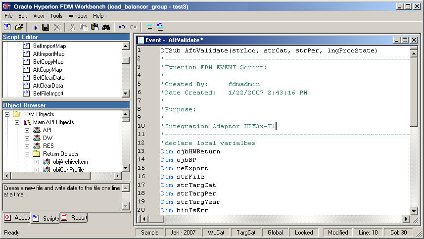Screen dimensions: 424x239
Task: Select the BefClearData script icon
Action: 26,77
